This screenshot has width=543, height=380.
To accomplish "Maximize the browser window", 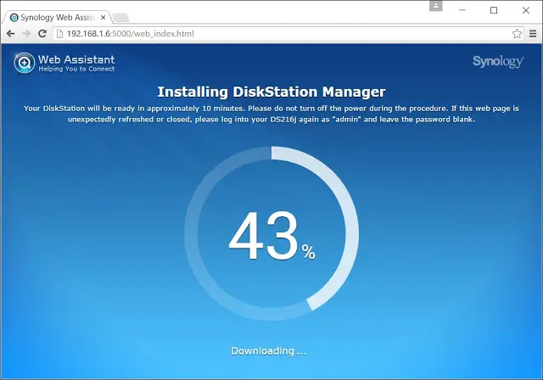I will [x=494, y=10].
